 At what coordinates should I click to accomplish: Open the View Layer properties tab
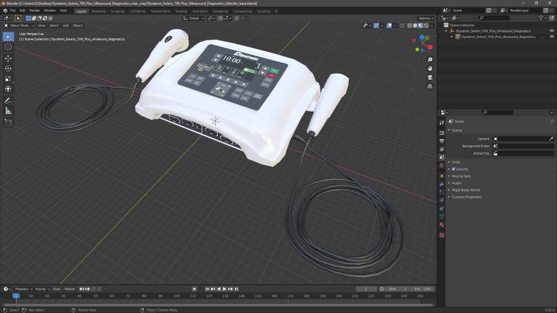tap(442, 149)
